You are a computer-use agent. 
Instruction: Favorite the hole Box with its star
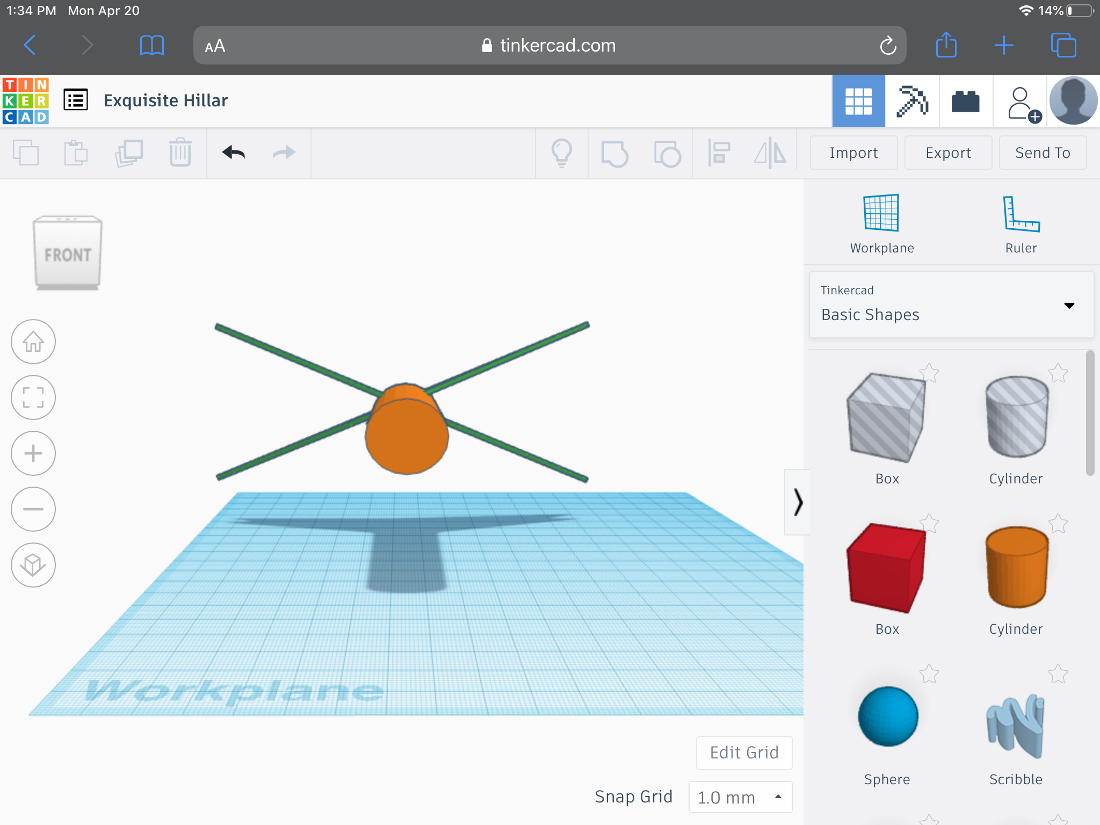click(x=929, y=373)
